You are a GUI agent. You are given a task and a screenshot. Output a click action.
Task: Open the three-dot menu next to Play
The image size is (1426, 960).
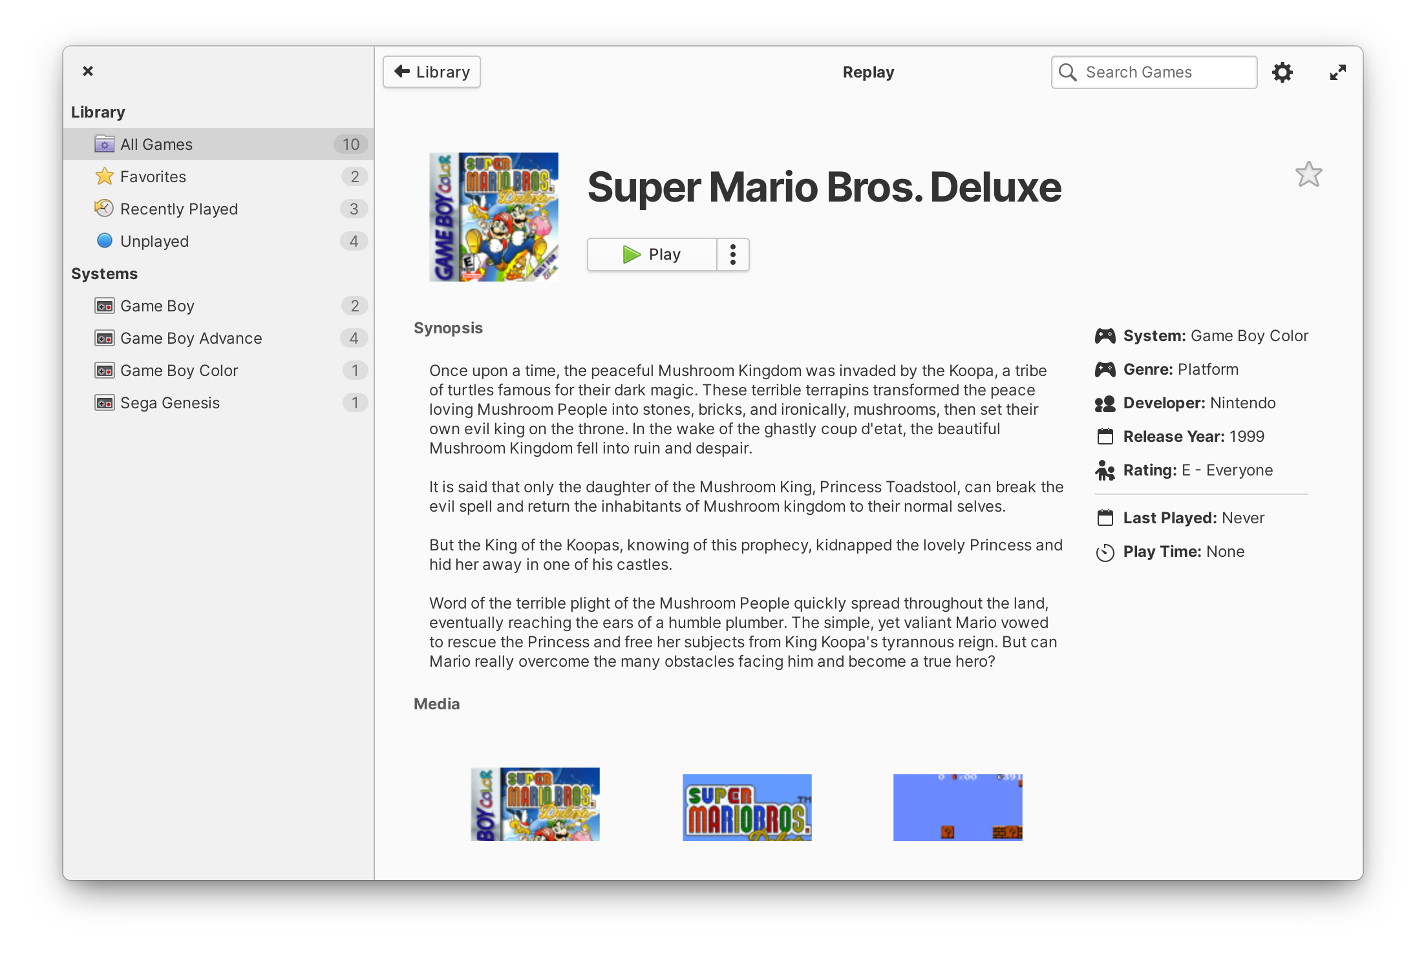click(x=732, y=255)
